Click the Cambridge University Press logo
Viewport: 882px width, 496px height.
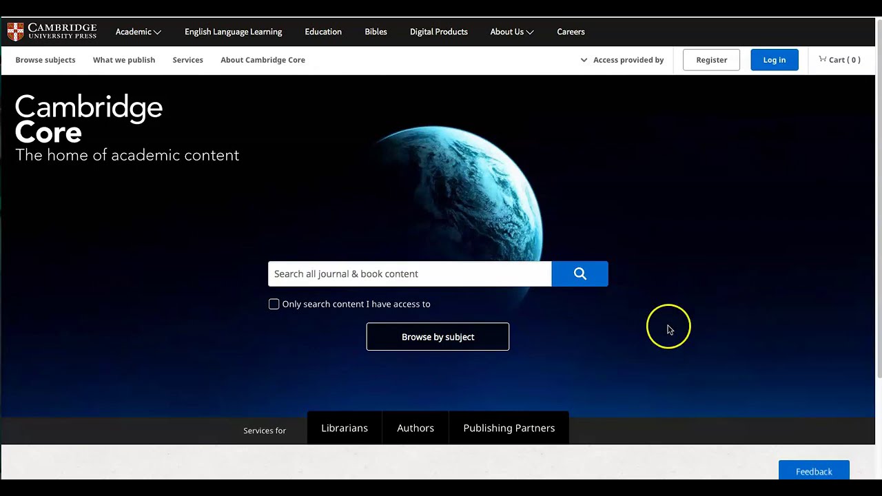[52, 32]
